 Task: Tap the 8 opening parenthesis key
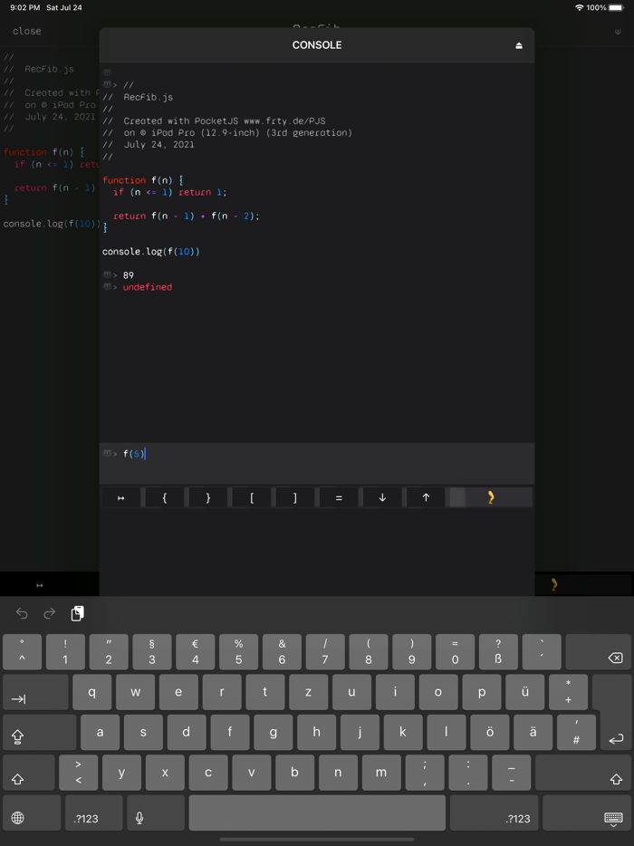tap(369, 652)
